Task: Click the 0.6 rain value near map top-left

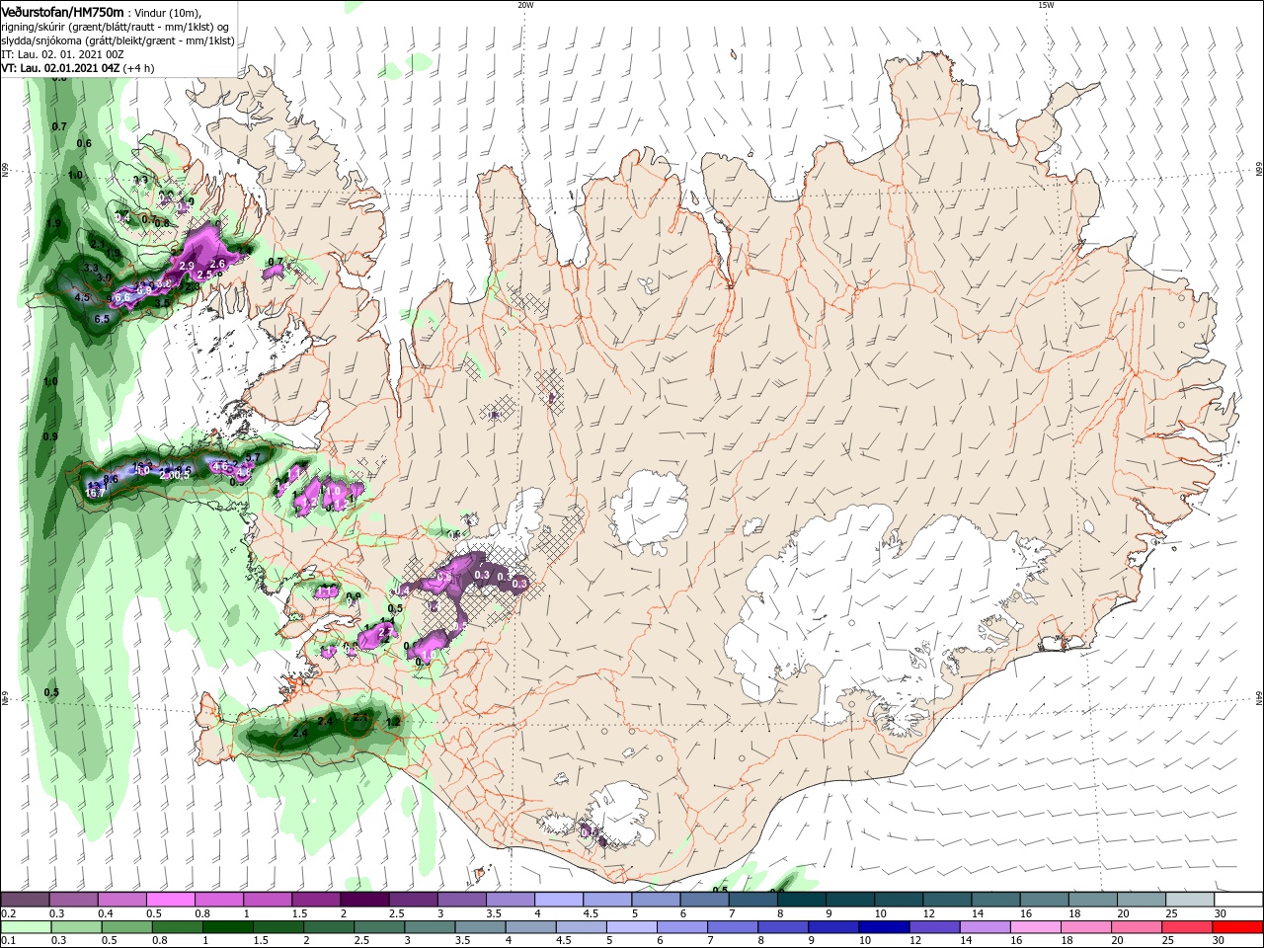Action: point(84,143)
